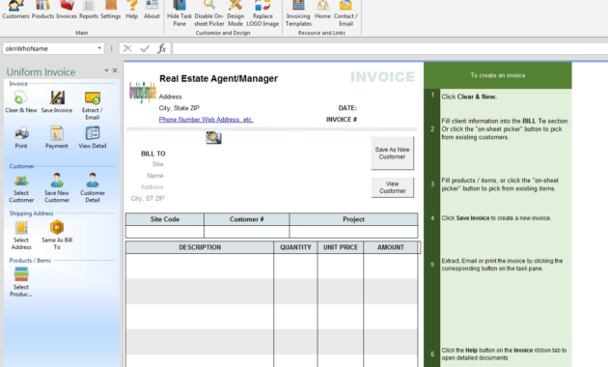
Task: Open the Settings ribbon button
Action: click(x=111, y=10)
